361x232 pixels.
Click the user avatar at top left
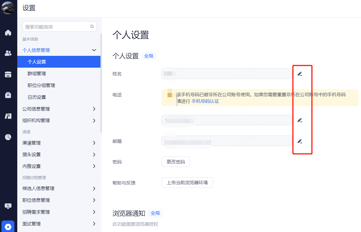click(8, 8)
